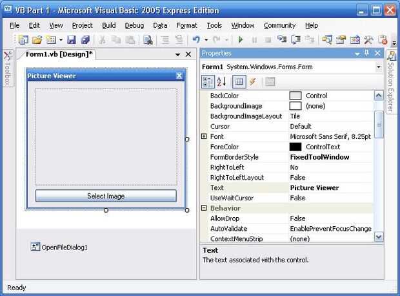Click the ForeColor ControlText black swatch
Screen dimensions: 400x296
295,147
